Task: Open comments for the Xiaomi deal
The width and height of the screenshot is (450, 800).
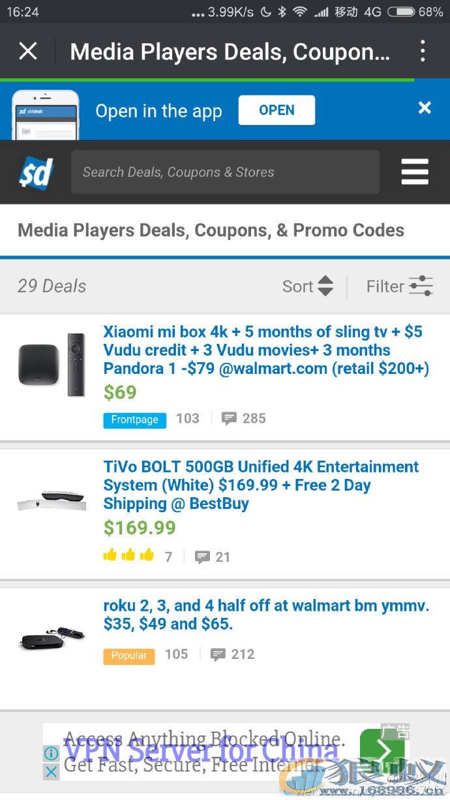Action: point(243,419)
